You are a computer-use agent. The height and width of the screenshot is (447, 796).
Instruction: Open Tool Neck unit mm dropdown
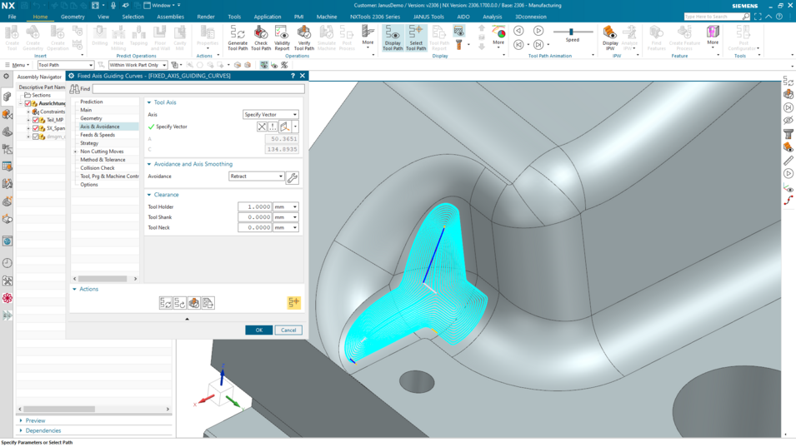click(286, 227)
